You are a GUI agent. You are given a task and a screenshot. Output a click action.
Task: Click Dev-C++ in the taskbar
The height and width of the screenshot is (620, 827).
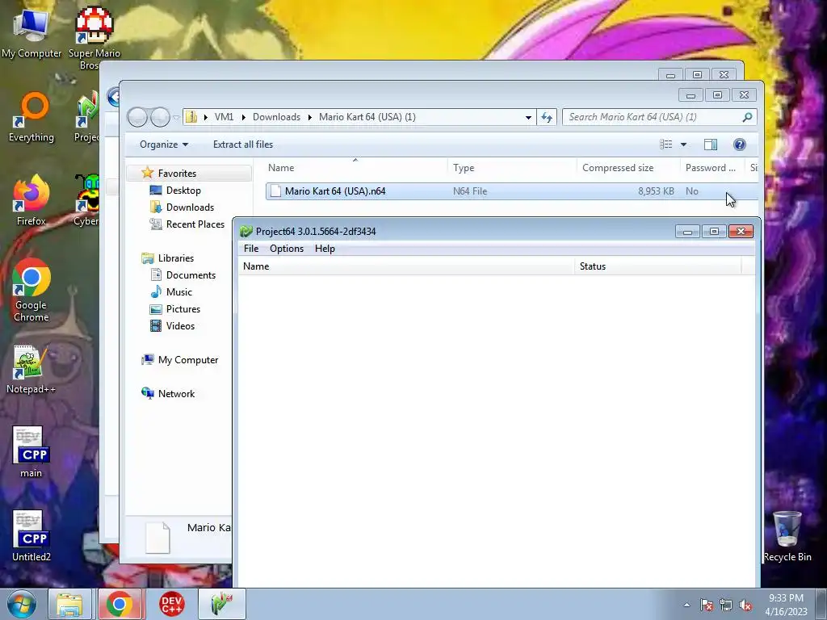point(172,604)
